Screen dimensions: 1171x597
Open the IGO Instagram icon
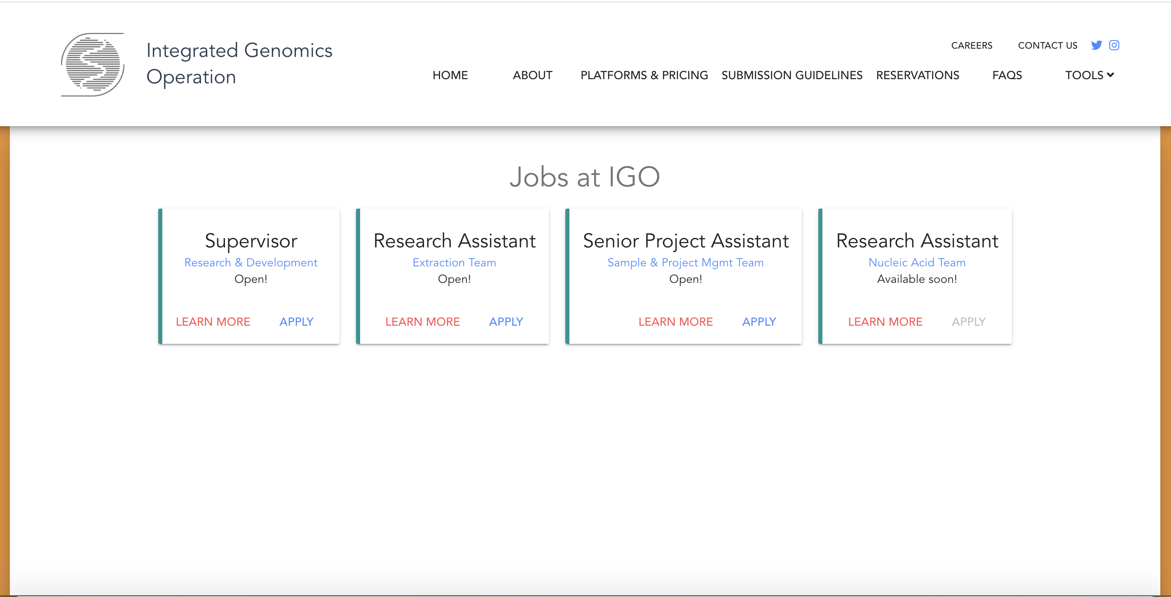tap(1114, 45)
